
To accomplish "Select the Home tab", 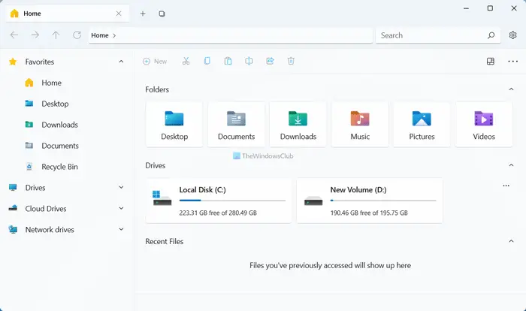I will tap(68, 14).
